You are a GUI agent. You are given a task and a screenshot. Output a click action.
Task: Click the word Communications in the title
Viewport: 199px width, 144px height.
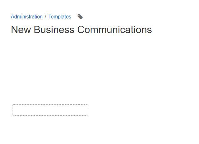click(115, 30)
